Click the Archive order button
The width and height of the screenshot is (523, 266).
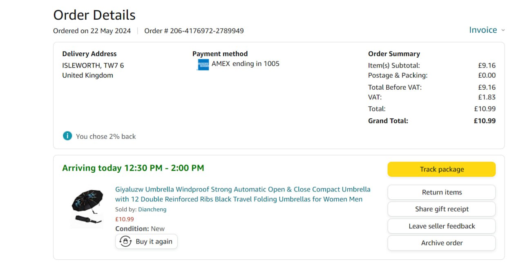(x=441, y=243)
